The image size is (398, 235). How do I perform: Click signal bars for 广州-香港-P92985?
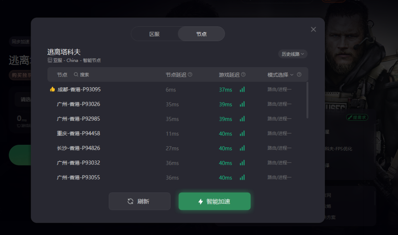(242, 119)
